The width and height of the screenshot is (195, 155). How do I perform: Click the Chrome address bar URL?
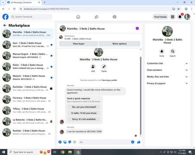[x=46, y=9]
